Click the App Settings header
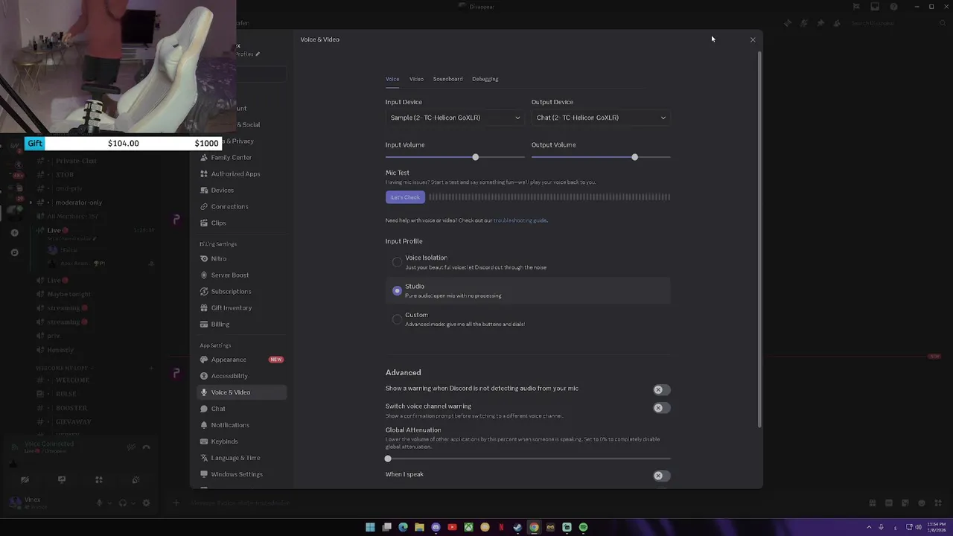 pyautogui.click(x=215, y=345)
